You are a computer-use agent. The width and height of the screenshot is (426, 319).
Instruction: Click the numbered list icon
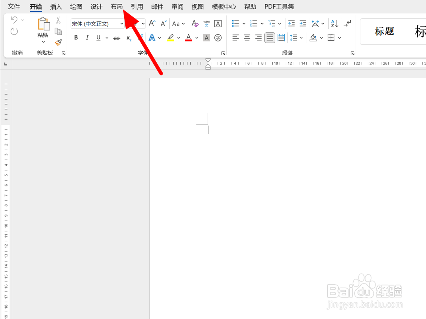click(254, 24)
